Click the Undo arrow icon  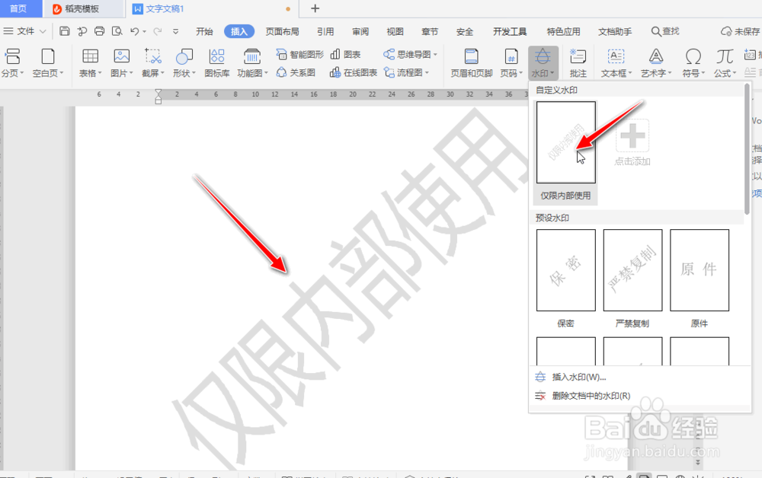click(x=134, y=31)
